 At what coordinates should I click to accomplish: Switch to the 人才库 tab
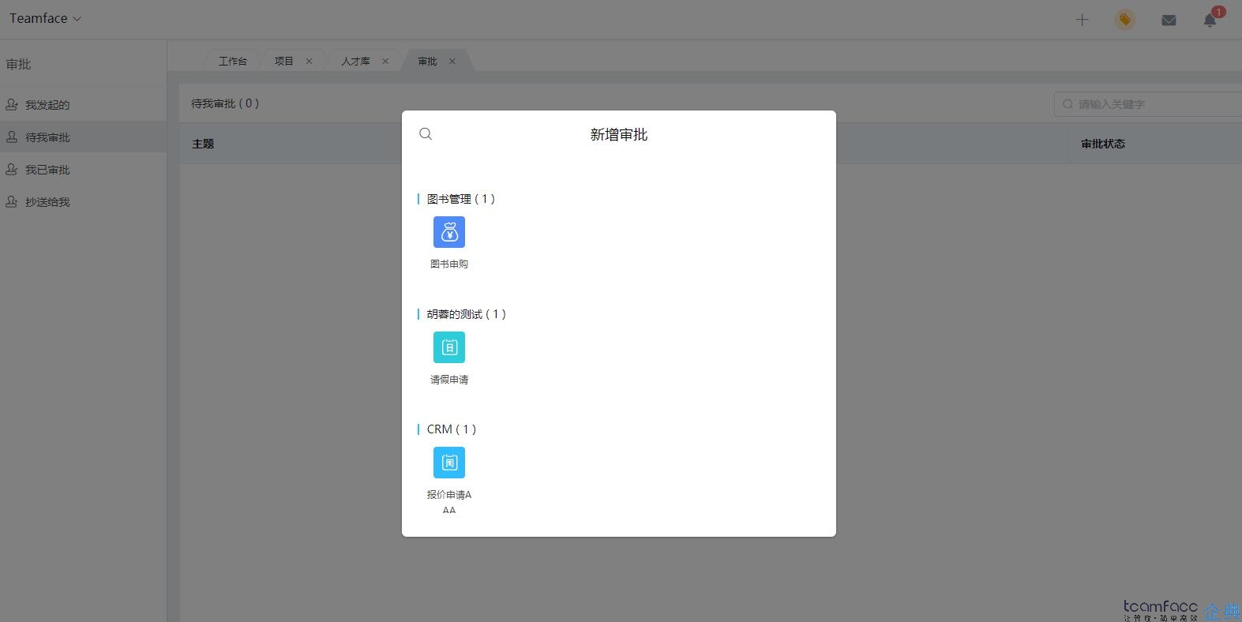355,61
